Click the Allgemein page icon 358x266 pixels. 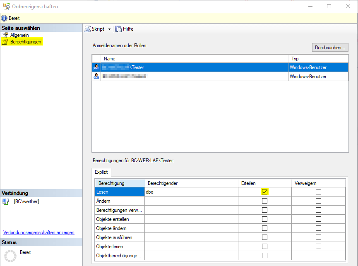click(x=5, y=35)
